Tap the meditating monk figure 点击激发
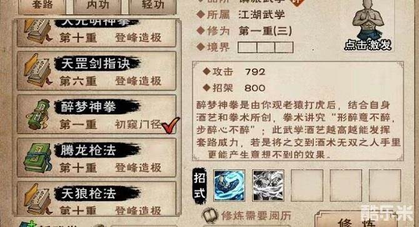This screenshot has height=227, width=419. (368, 26)
